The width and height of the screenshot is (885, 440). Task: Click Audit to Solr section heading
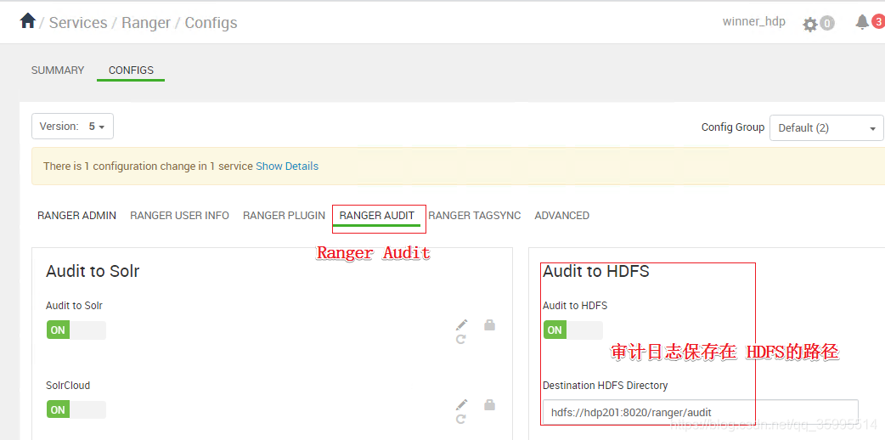pyautogui.click(x=93, y=271)
